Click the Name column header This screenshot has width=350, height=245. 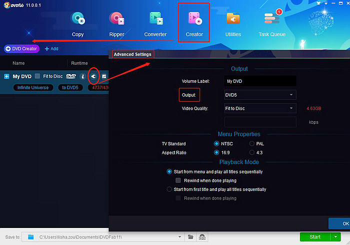click(18, 63)
